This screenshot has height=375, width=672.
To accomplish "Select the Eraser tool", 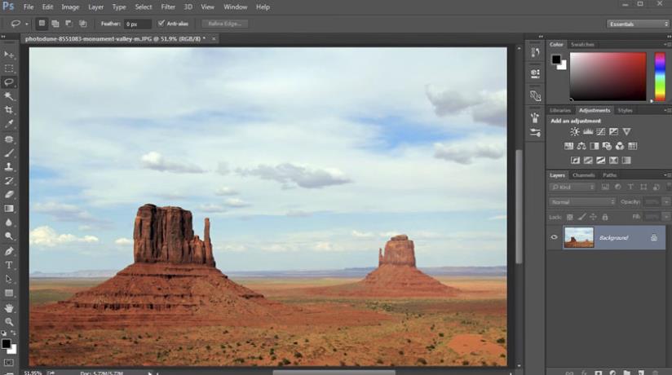I will (x=9, y=194).
